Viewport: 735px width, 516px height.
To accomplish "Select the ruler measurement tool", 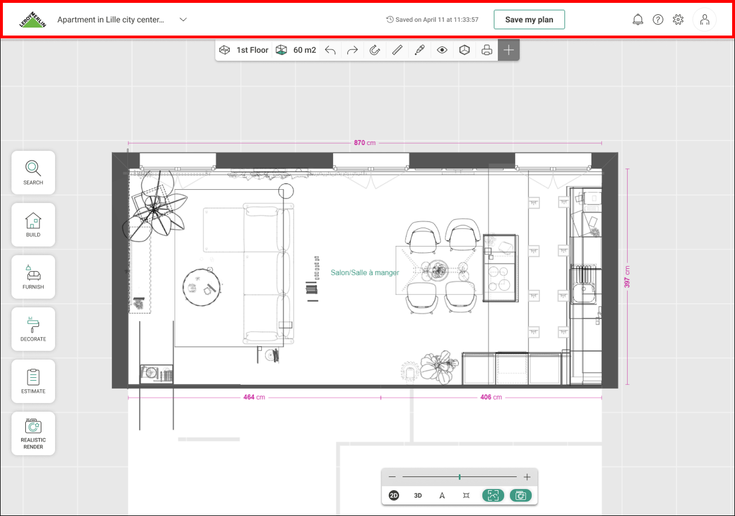I will pos(397,50).
